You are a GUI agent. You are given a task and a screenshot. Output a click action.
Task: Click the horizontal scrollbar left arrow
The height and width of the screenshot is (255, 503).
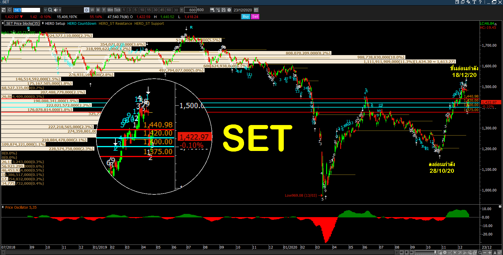[x=3, y=252]
